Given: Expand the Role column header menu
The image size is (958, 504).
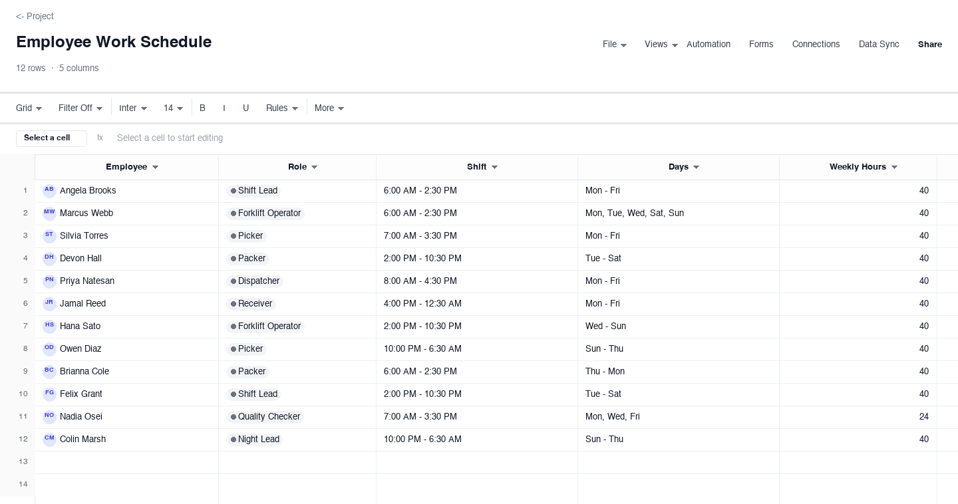Looking at the screenshot, I should click(x=315, y=167).
